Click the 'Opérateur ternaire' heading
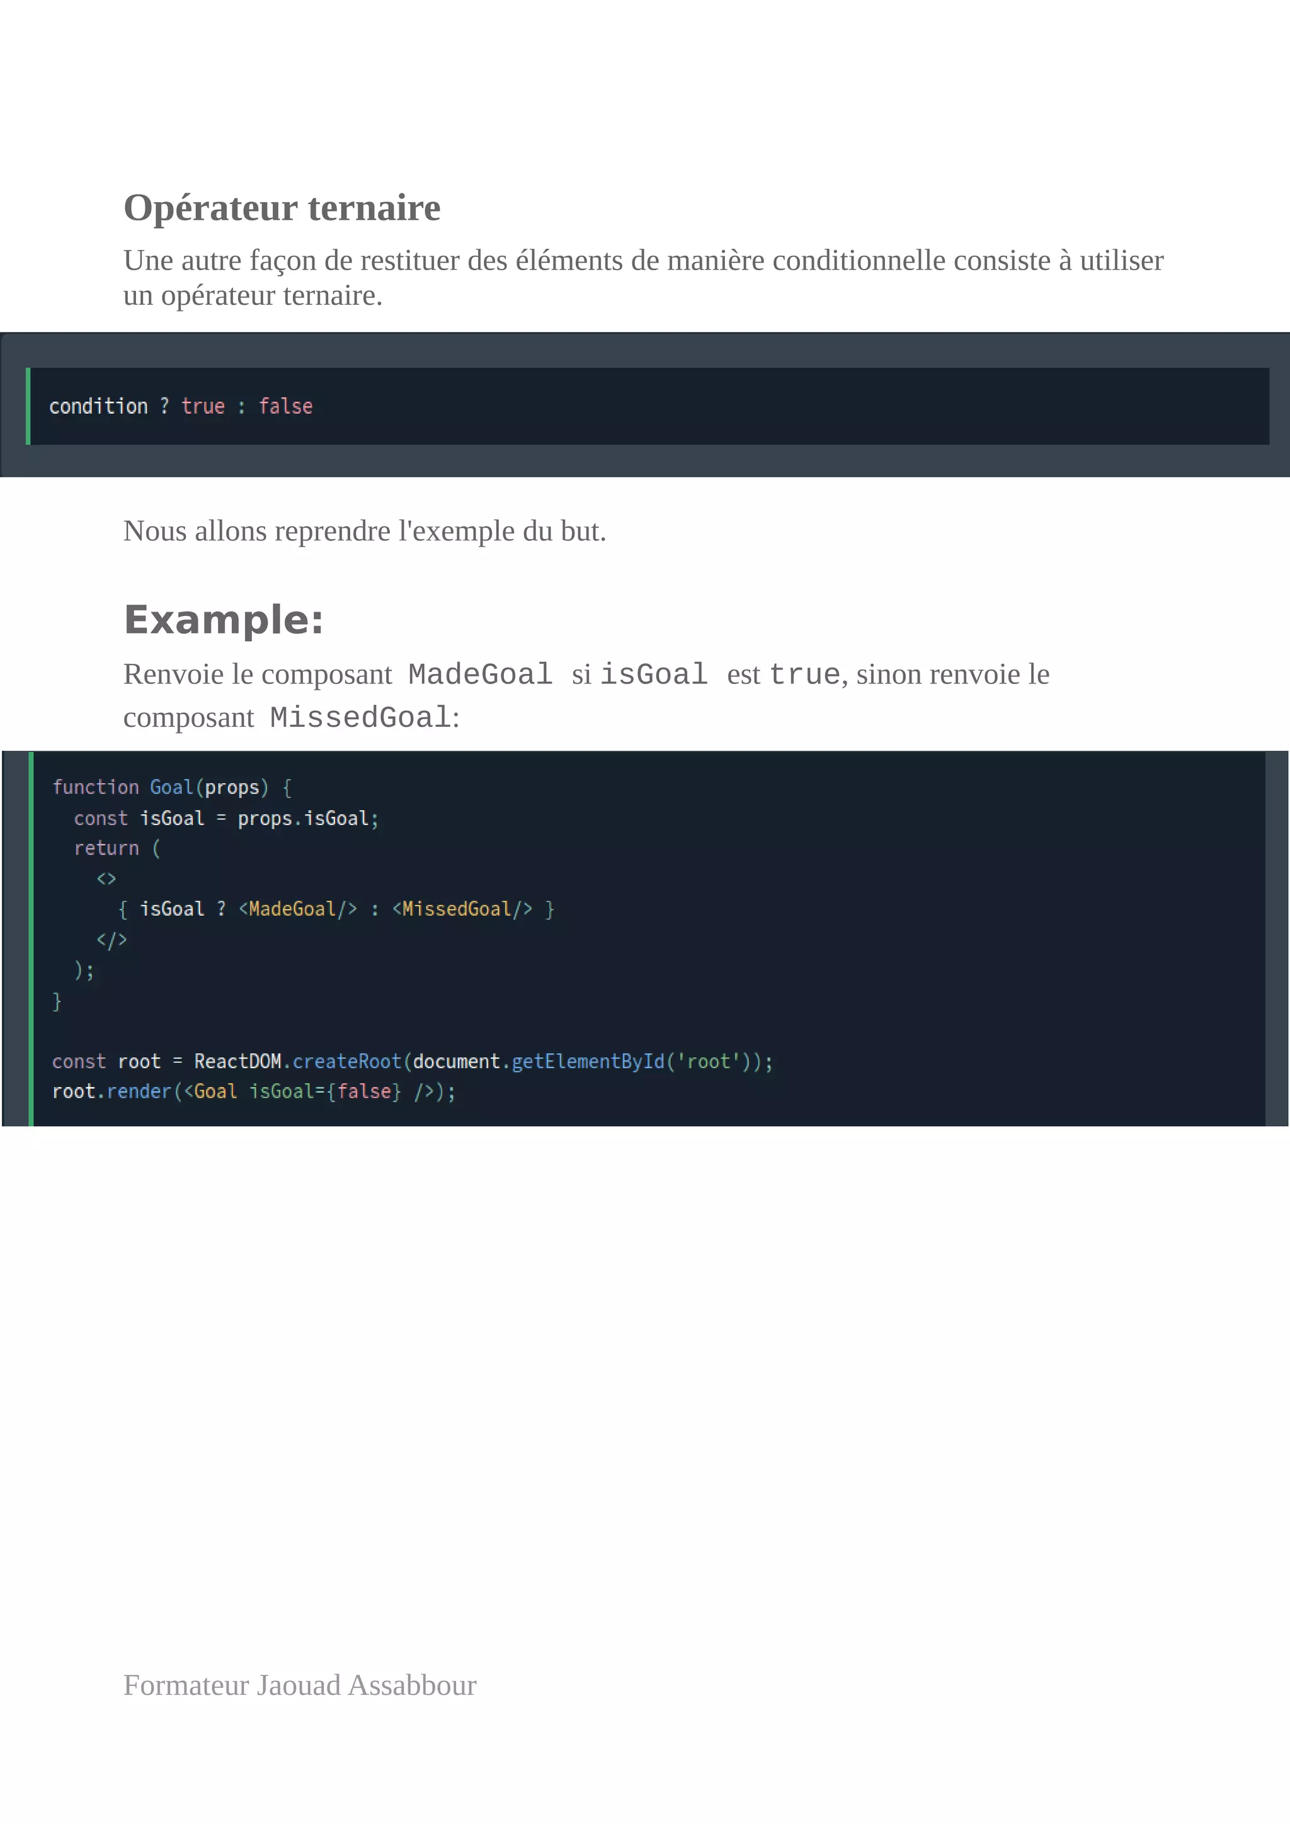The width and height of the screenshot is (1290, 1824). (x=281, y=208)
